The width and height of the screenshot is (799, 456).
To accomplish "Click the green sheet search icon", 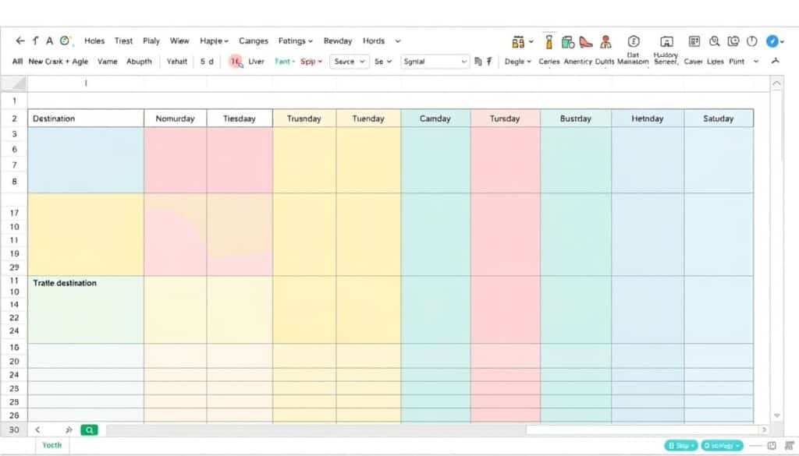I will click(x=89, y=430).
